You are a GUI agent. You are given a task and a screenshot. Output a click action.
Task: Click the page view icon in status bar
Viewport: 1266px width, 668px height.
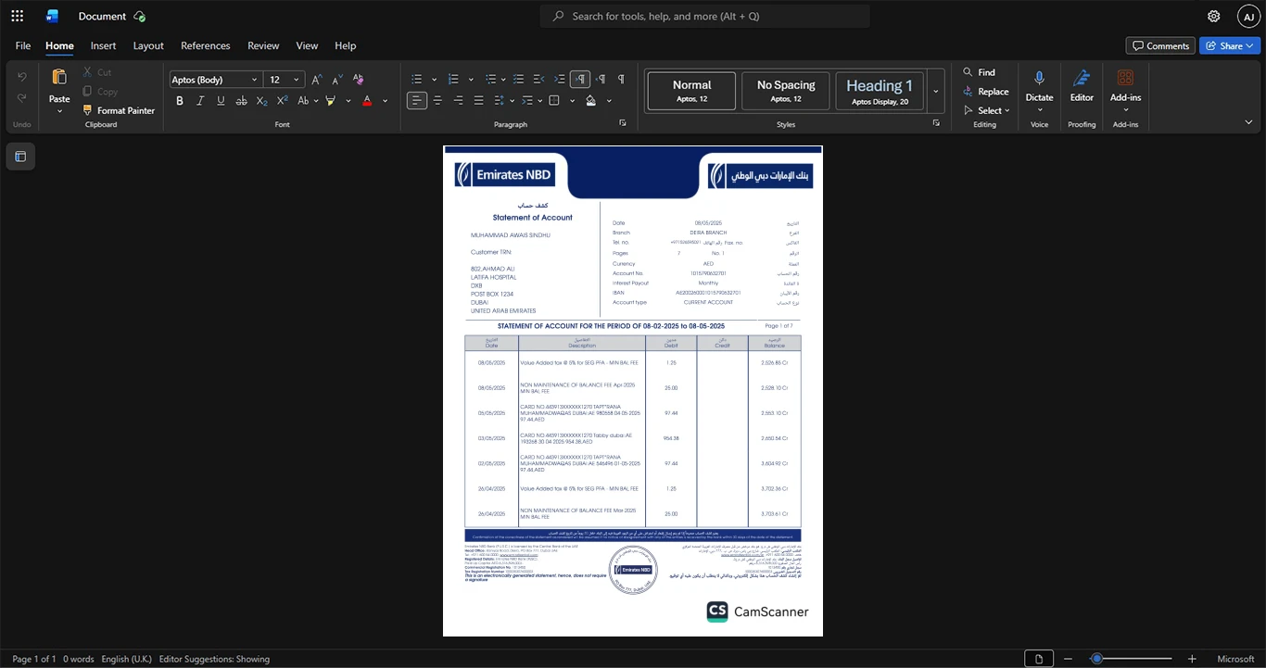point(1039,659)
